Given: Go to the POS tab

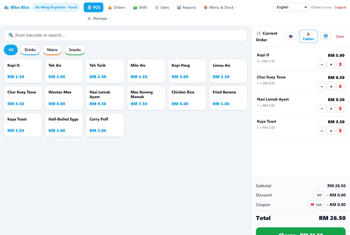Looking at the screenshot, I should 94,7.
